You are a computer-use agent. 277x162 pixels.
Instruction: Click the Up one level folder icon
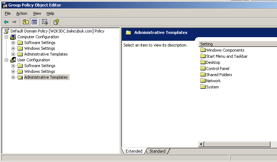[x=26, y=22]
